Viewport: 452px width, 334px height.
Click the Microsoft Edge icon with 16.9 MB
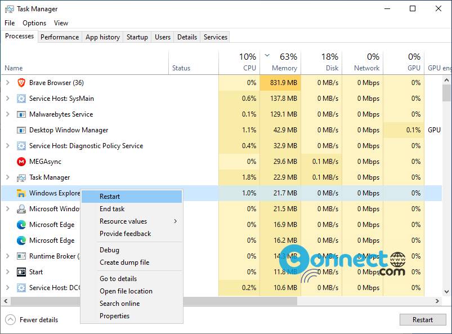[21, 225]
